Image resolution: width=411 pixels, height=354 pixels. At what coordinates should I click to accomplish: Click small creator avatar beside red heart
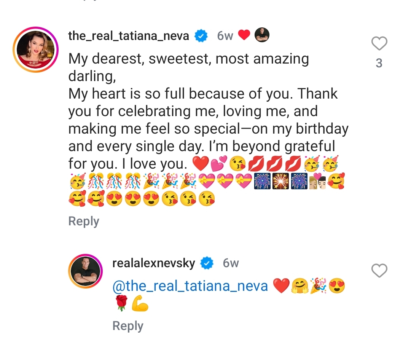pyautogui.click(x=262, y=35)
